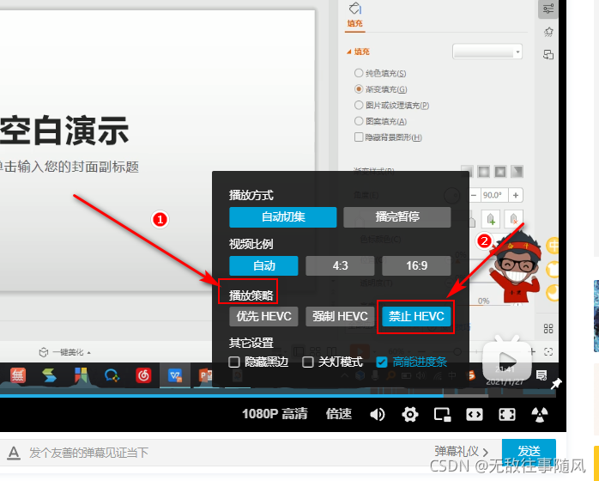Check the 隐藏背景图形(H) checkbox
The image size is (599, 481).
coord(359,137)
